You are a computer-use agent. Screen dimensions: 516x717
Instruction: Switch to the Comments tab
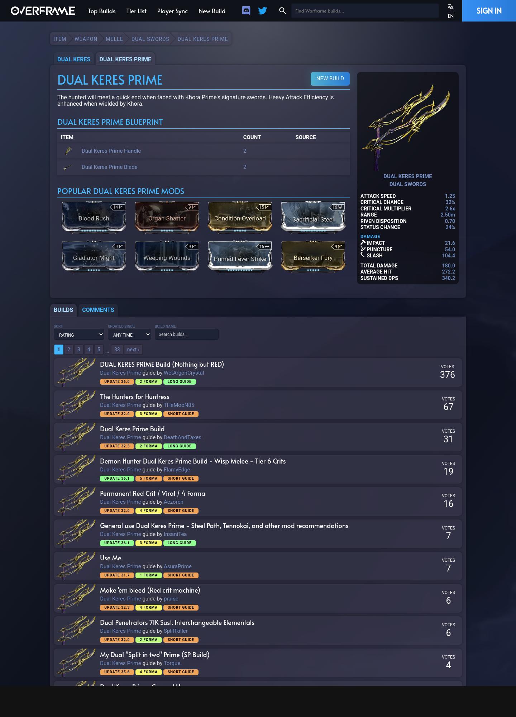click(98, 310)
